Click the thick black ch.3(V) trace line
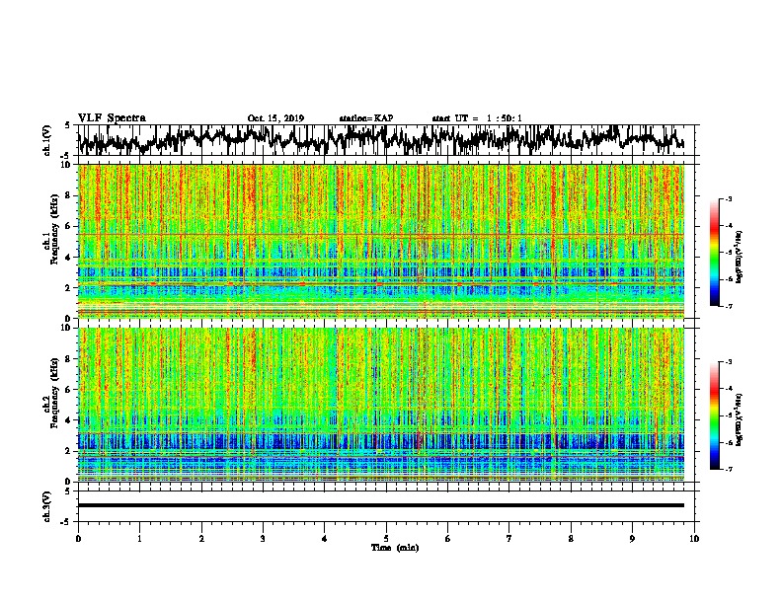Screen dimensions: 782x604 pos(381,505)
